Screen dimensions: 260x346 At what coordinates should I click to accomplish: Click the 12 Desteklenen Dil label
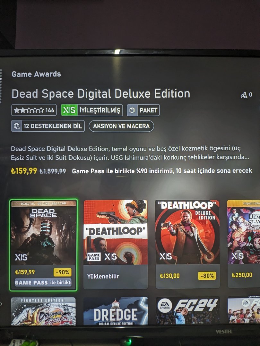coord(53,126)
